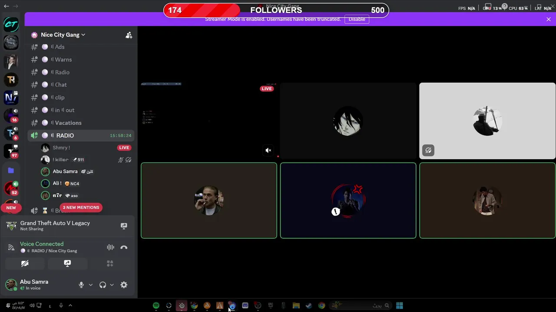Viewport: 556px width, 312px height.
Task: Disable Streamer Mode button
Action: pyautogui.click(x=357, y=19)
